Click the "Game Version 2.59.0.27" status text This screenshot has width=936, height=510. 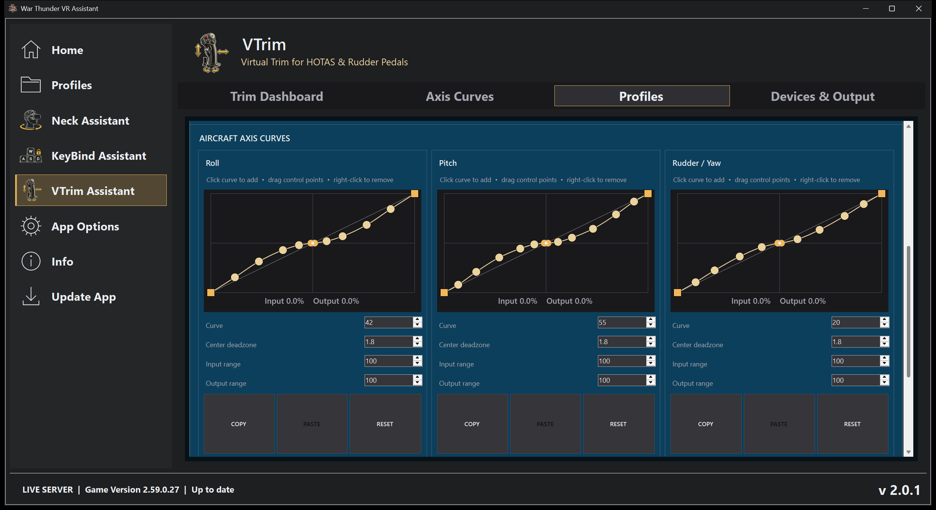[132, 490]
